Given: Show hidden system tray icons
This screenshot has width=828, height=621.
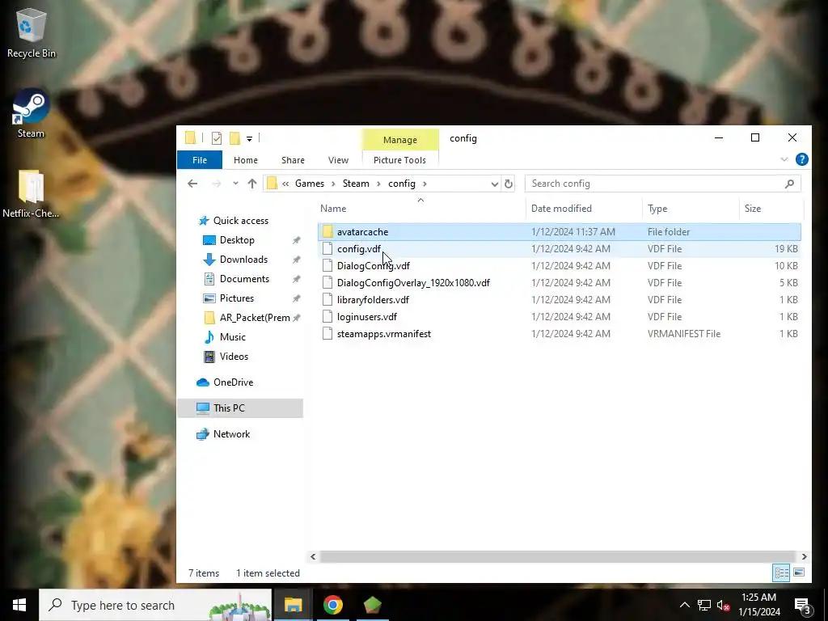Looking at the screenshot, I should pos(684,605).
